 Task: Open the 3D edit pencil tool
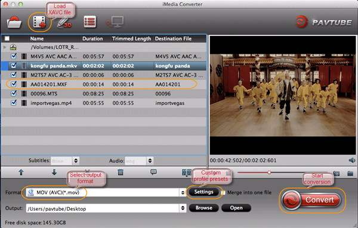(x=64, y=23)
